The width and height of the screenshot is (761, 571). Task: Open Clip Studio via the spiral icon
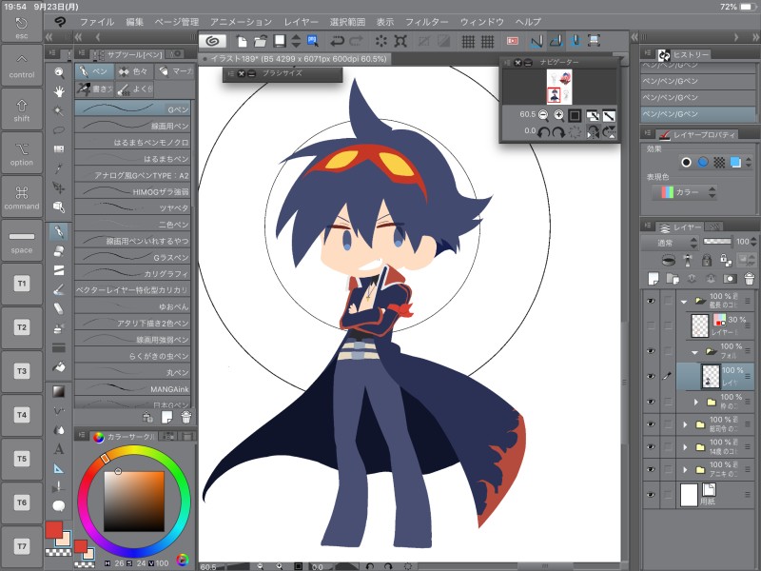(212, 41)
